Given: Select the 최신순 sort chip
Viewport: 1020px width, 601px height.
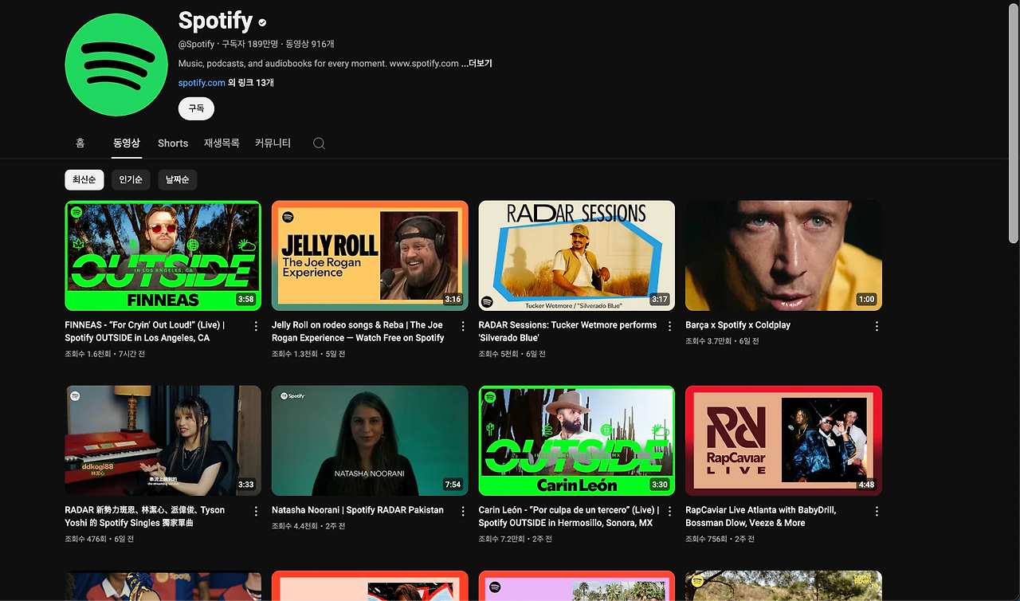Looking at the screenshot, I should click(84, 180).
